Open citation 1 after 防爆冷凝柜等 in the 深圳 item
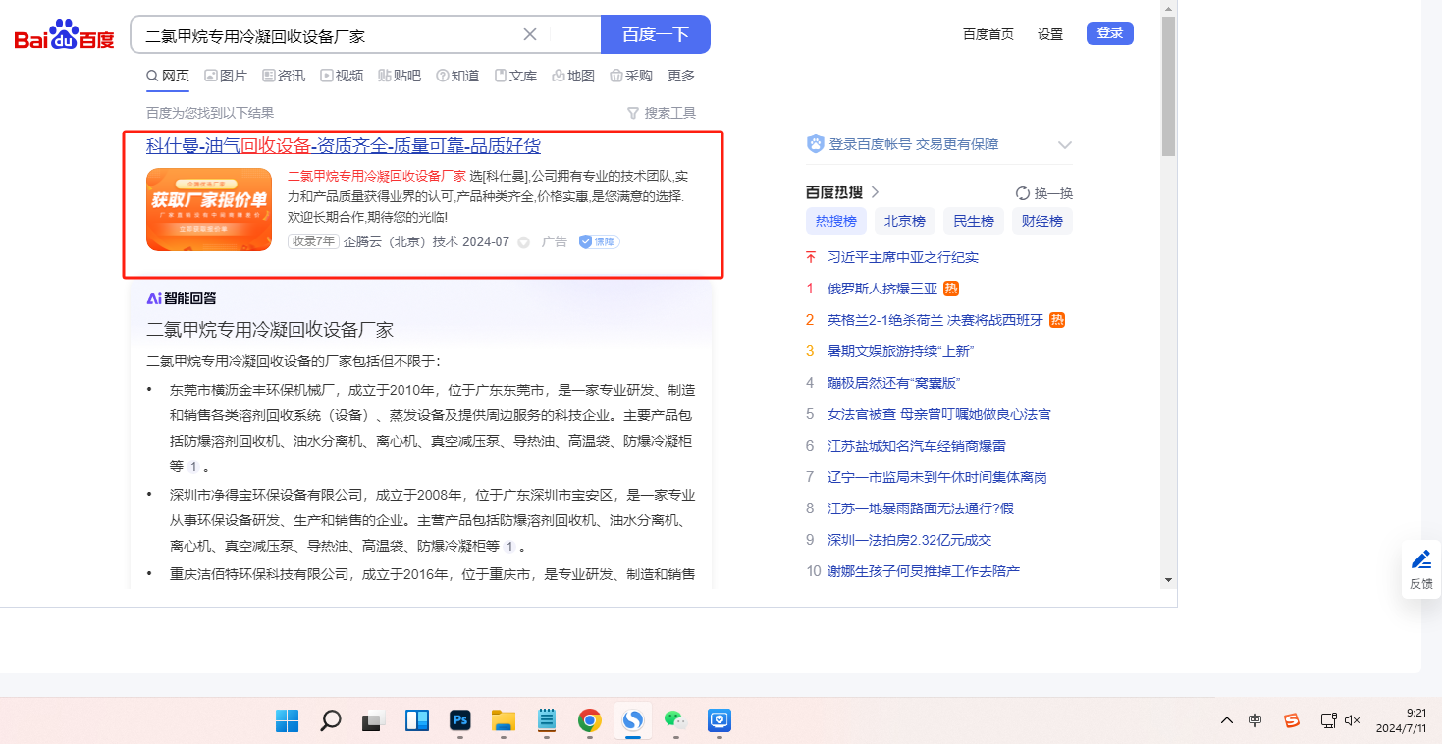 pyautogui.click(x=509, y=546)
